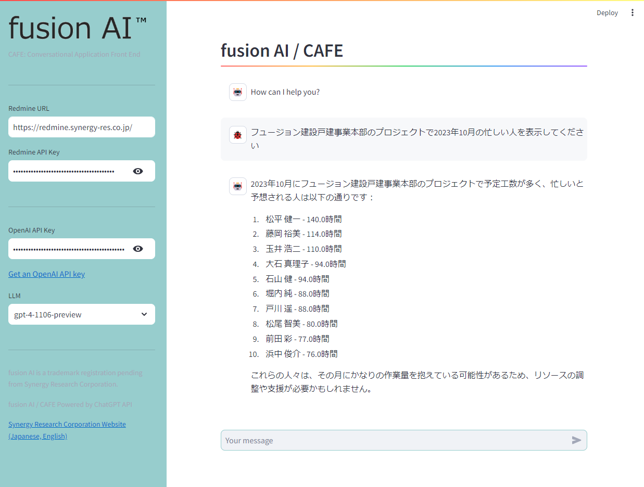
Task: Expand the LLM model dropdown
Action: point(82,314)
